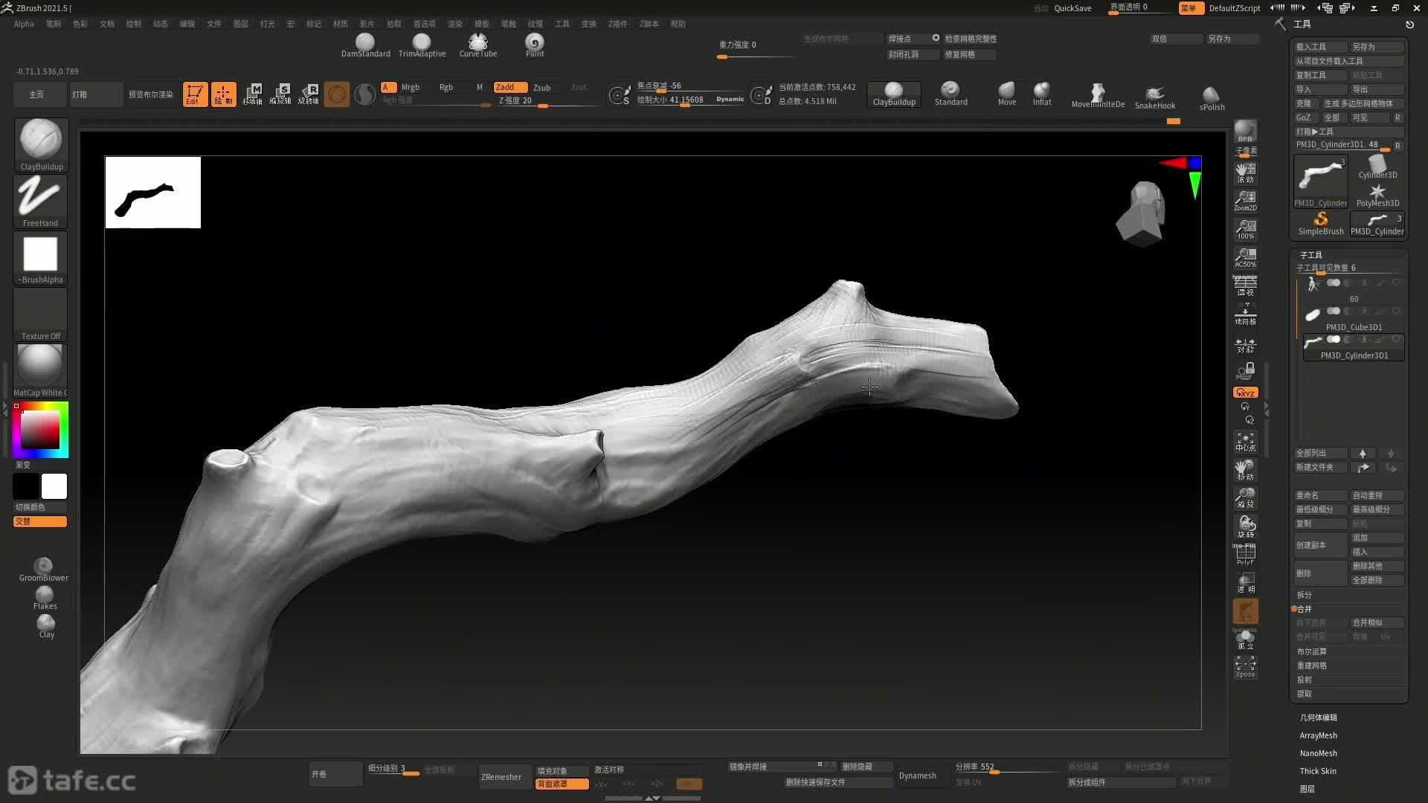
Task: Click the Zoom2D button
Action: (x=1245, y=201)
